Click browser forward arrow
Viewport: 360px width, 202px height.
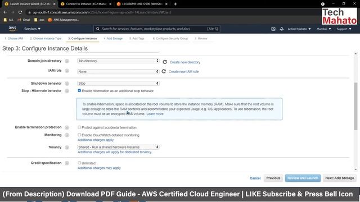tap(12, 12)
